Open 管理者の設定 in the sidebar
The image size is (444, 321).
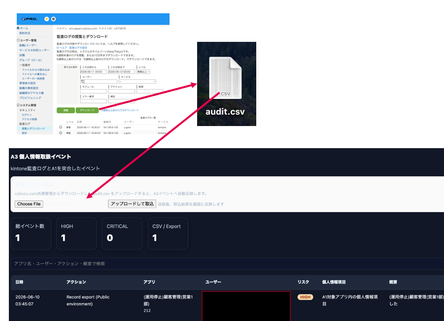pyautogui.click(x=27, y=83)
